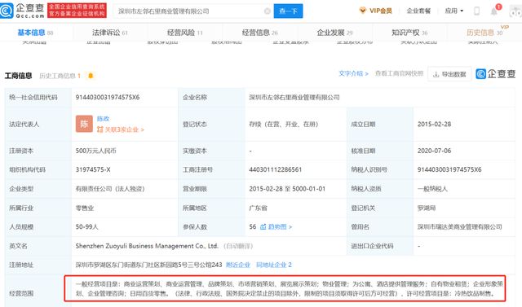The height and width of the screenshot is (307, 522).
Task: Click the 查一下 search button
Action: point(288,11)
